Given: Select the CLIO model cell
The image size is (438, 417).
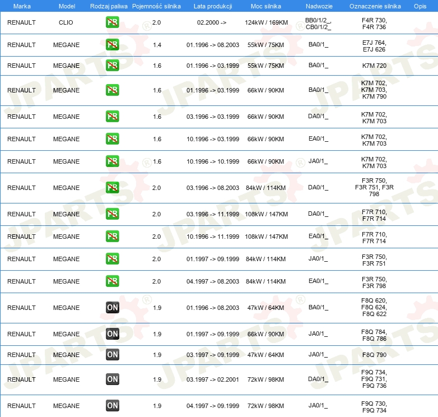Looking at the screenshot, I should point(66,22).
